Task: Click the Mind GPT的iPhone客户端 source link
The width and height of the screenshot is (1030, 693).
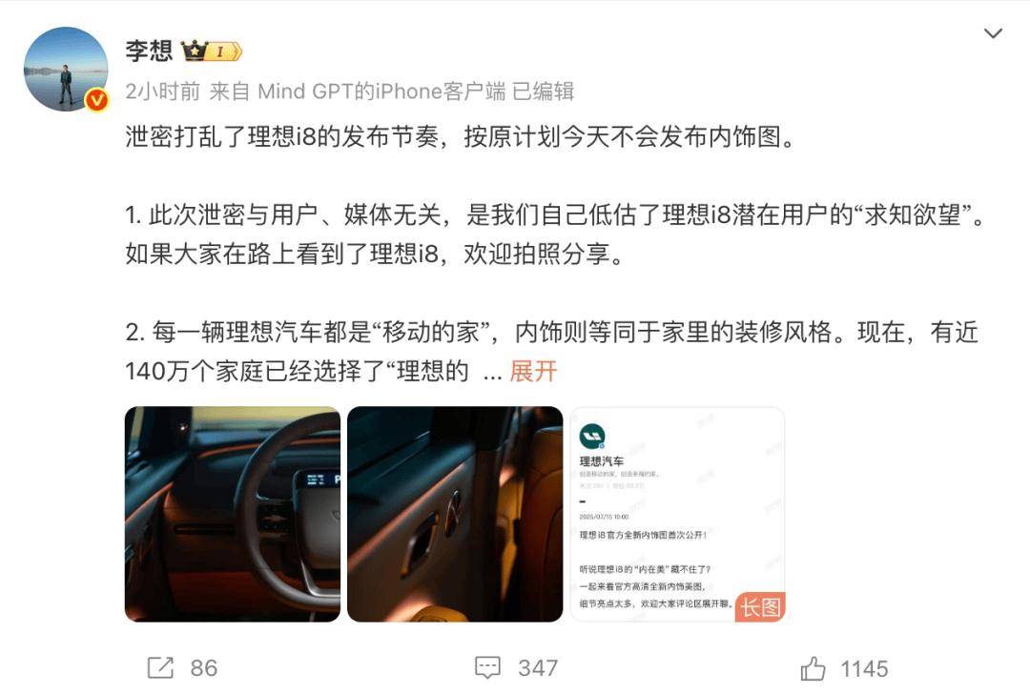Action: [x=381, y=92]
